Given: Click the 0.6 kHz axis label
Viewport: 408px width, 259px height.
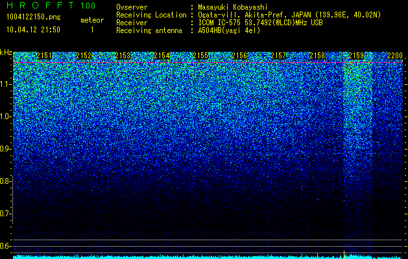Looking at the screenshot, I should pos(5,246).
